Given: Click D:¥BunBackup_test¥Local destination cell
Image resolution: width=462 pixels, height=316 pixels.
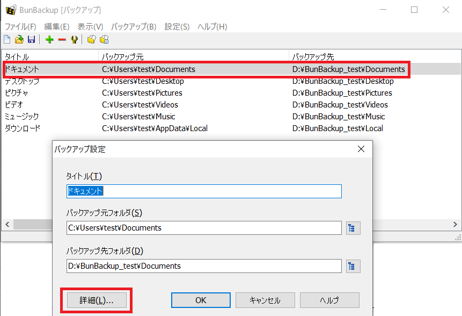Looking at the screenshot, I should pos(338,128).
